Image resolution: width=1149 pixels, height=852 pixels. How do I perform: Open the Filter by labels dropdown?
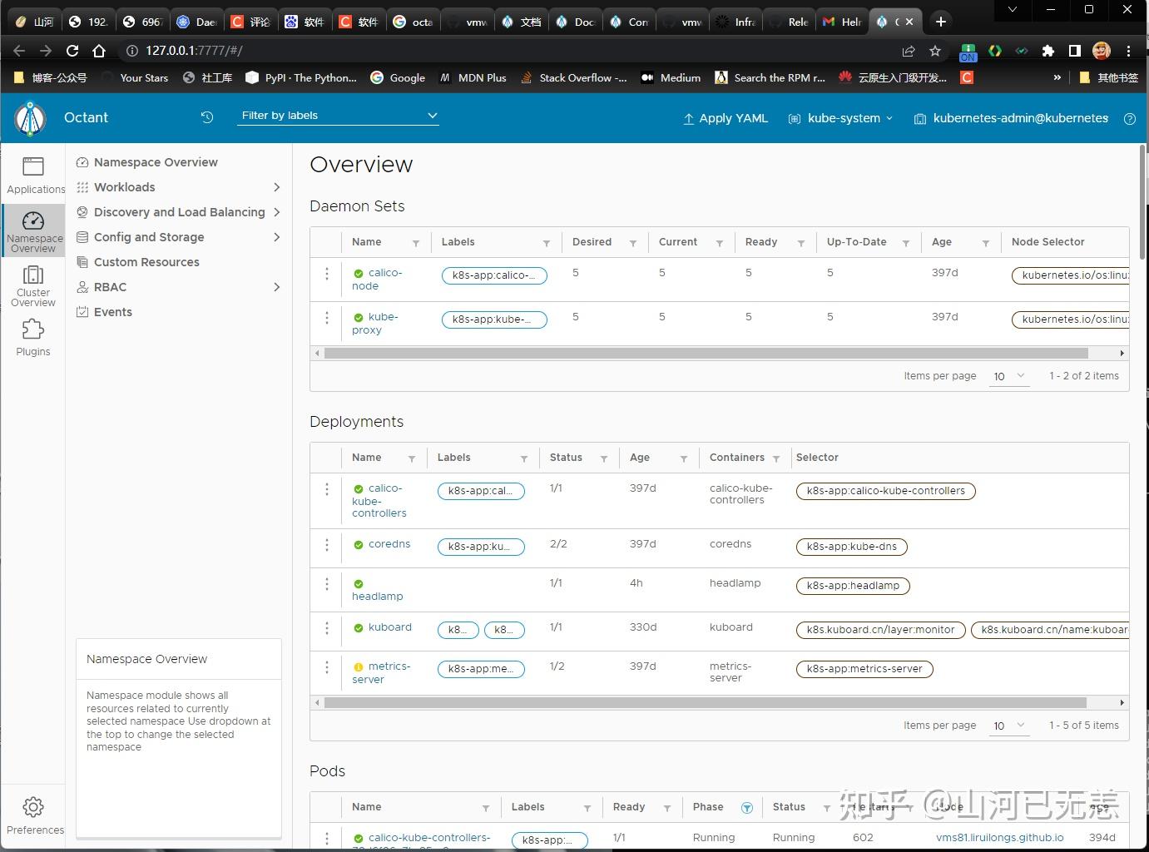coord(337,116)
